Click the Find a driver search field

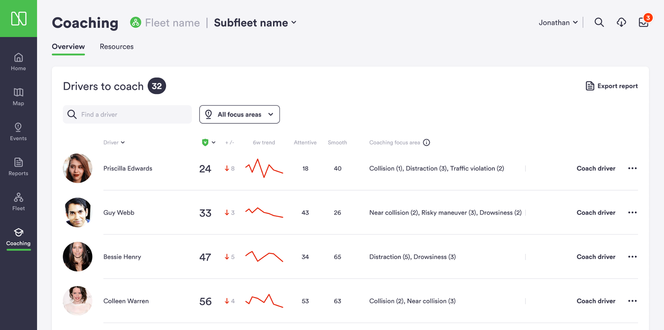click(127, 114)
